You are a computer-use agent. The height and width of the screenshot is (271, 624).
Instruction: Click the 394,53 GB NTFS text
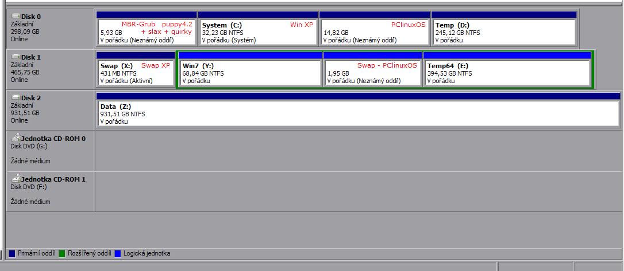[x=450, y=73]
